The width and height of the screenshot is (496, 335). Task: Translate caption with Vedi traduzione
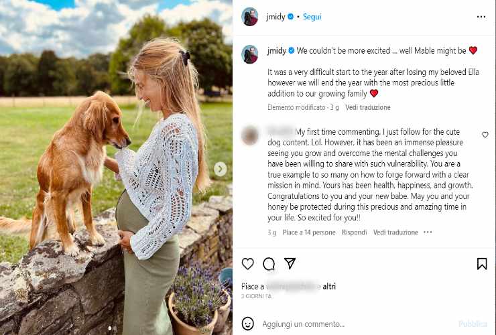pyautogui.click(x=367, y=107)
